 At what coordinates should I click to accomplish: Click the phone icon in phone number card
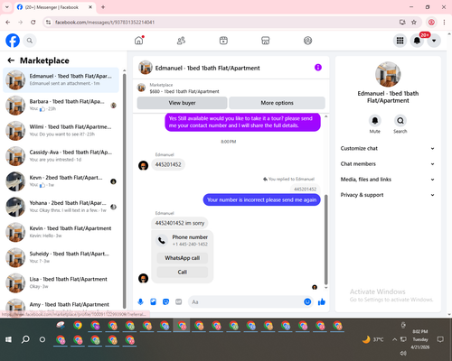[162, 240]
